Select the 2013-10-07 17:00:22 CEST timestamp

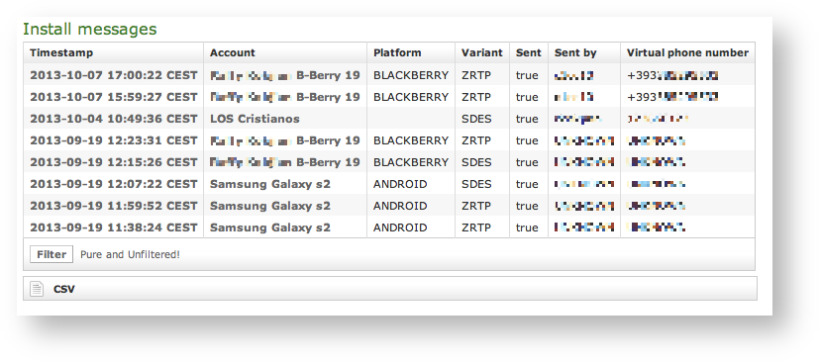point(114,75)
